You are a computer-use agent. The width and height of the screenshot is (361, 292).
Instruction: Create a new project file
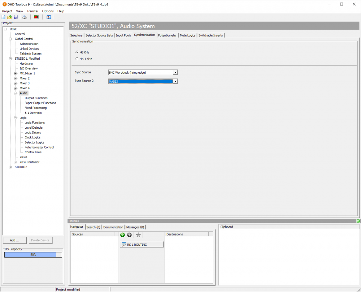(x=3, y=17)
